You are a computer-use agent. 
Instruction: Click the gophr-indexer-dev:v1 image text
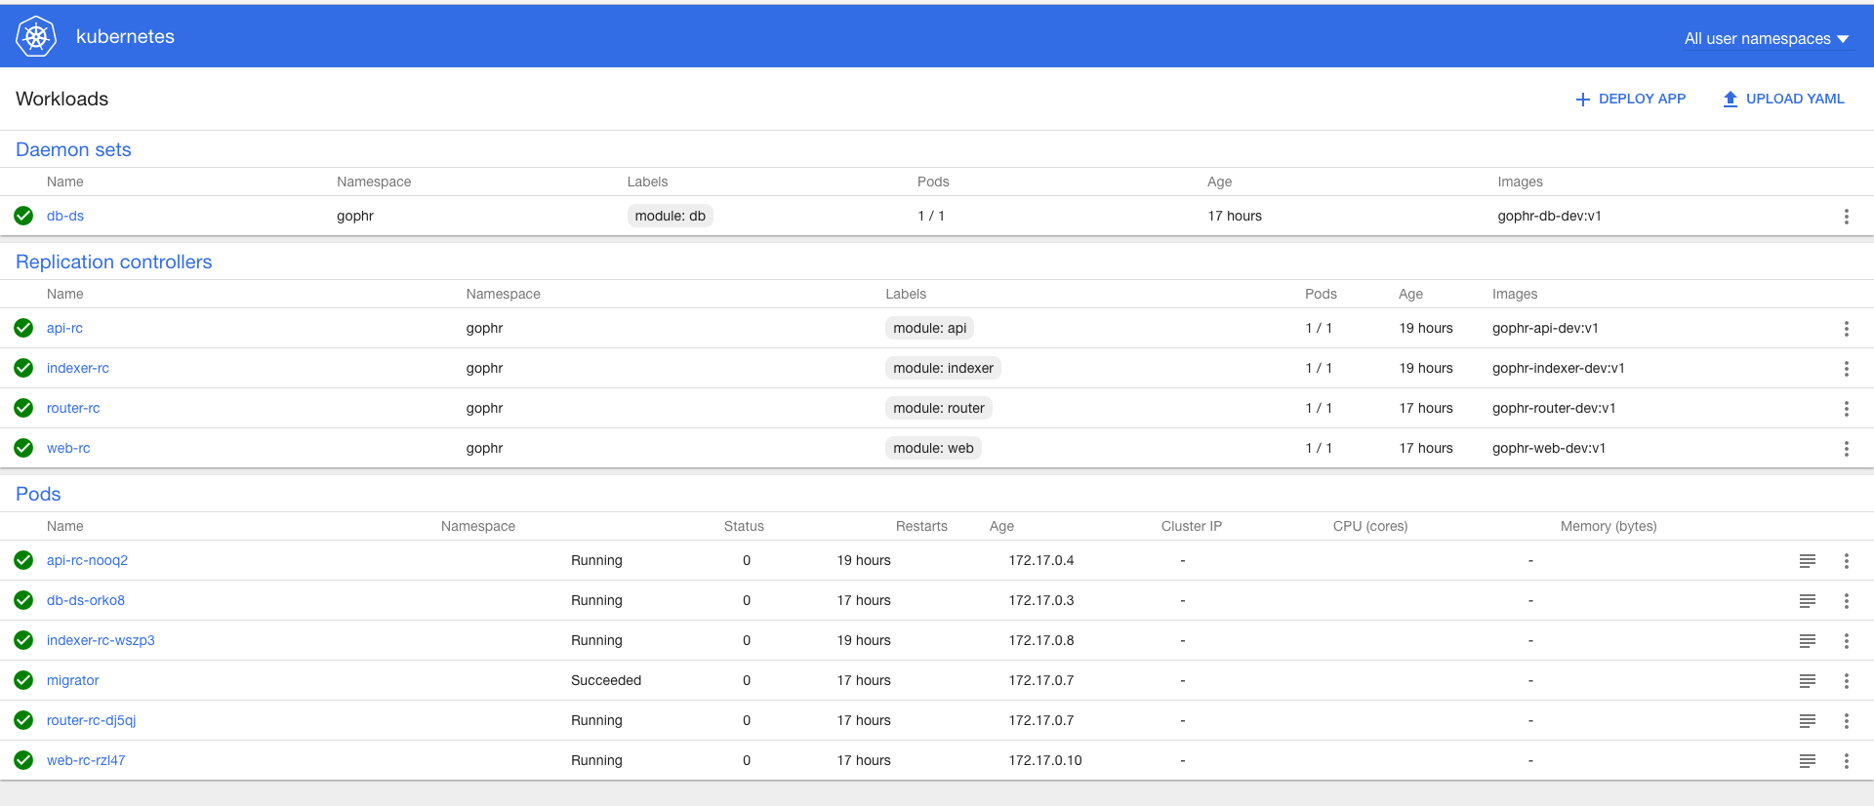[x=1558, y=368]
